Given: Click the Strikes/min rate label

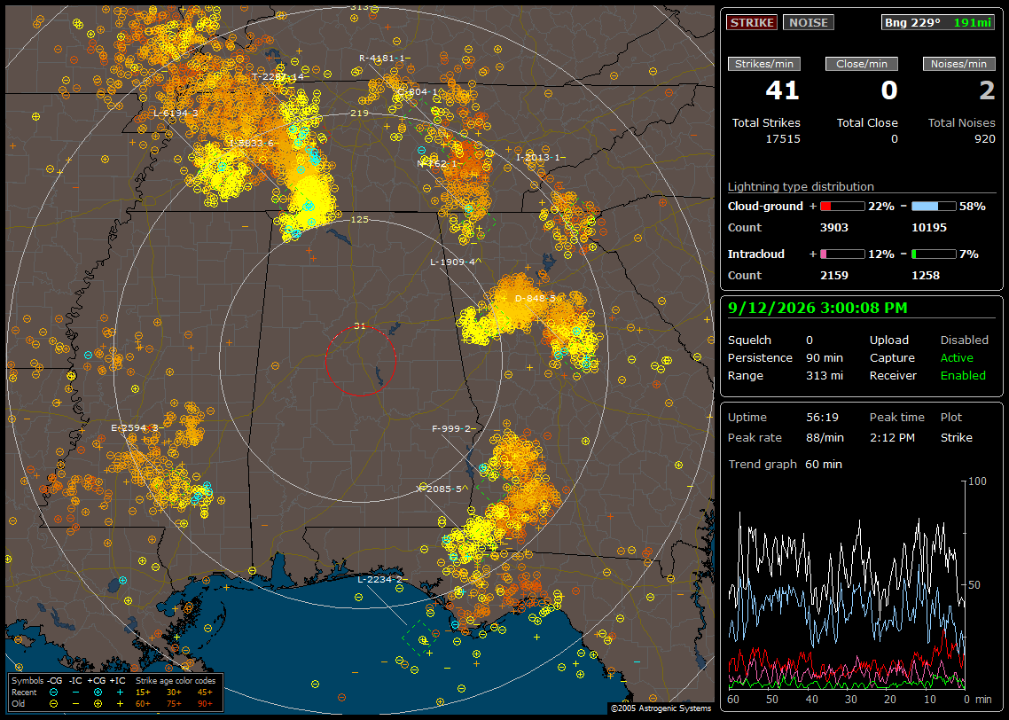Looking at the screenshot, I should (763, 64).
